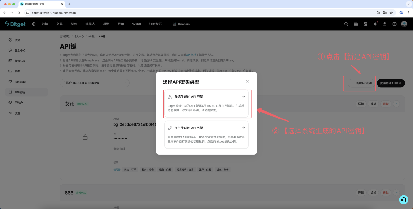Open the order history icon in header
This screenshot has width=413, height=209.
pos(365,24)
